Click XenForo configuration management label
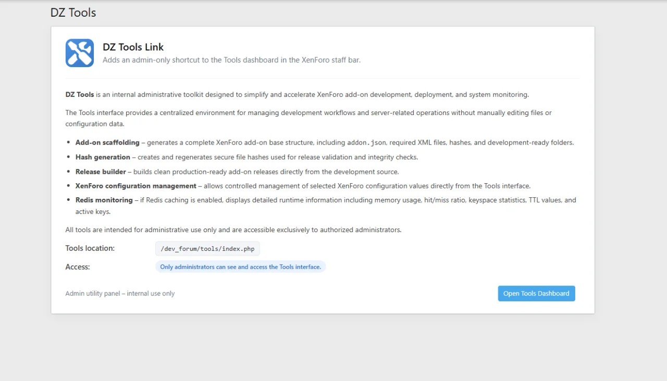 click(x=135, y=186)
